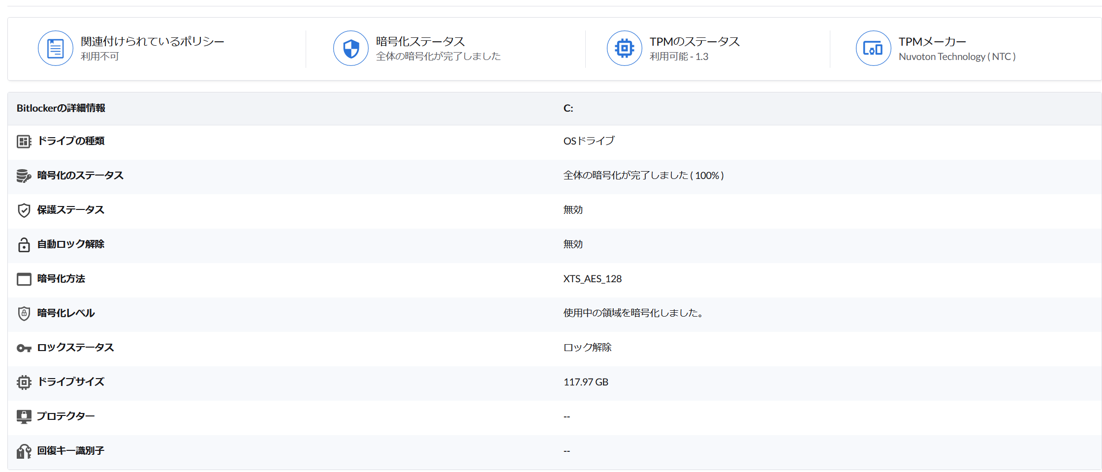Viewport: 1102px width, 472px height.
Task: Select the Nuvoton Technology ( NTC ) text
Action: (x=957, y=57)
